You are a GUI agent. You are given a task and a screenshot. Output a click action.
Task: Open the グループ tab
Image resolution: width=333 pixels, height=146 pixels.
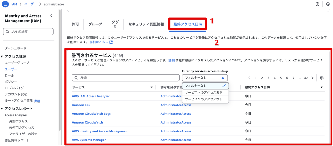[x=95, y=24]
